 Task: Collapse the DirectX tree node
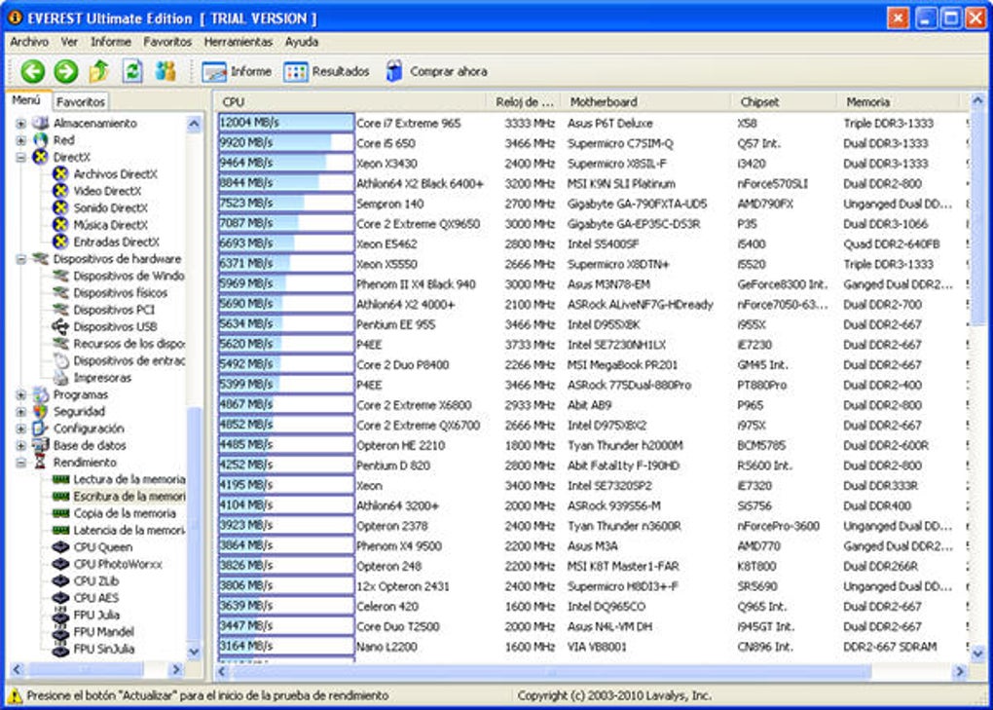click(x=21, y=157)
